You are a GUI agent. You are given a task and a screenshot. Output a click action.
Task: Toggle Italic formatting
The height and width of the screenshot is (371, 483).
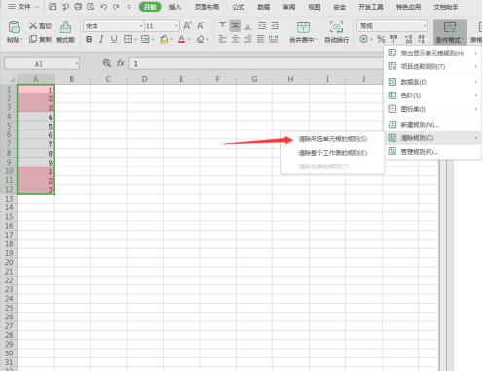point(101,39)
